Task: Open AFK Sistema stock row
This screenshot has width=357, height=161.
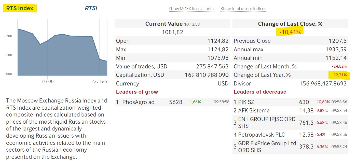Action: [x=290, y=111]
